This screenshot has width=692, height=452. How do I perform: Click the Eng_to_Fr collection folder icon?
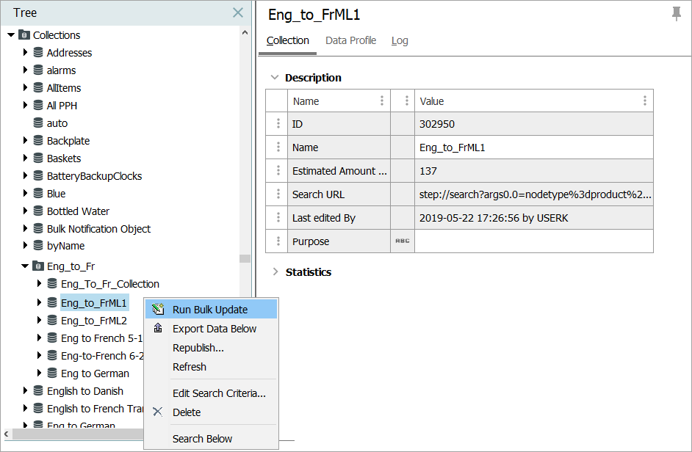pos(38,266)
